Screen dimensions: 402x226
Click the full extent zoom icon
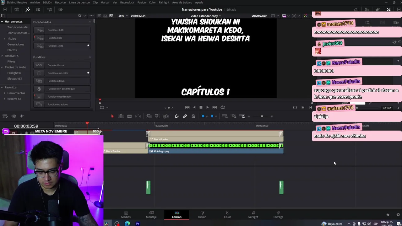tap(225, 116)
